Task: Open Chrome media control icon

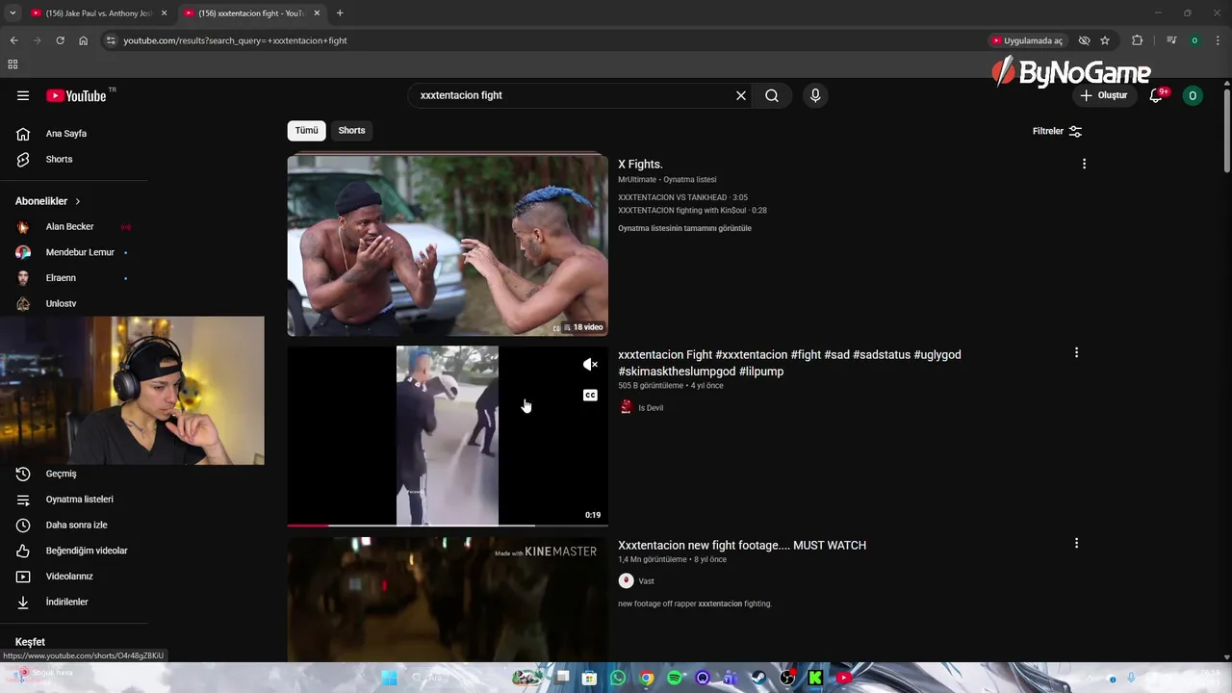Action: click(x=1171, y=40)
